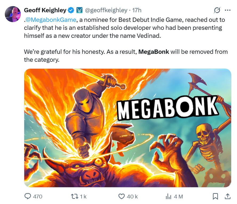
Task: Open the Megabonk artwork image
Action: (x=128, y=128)
